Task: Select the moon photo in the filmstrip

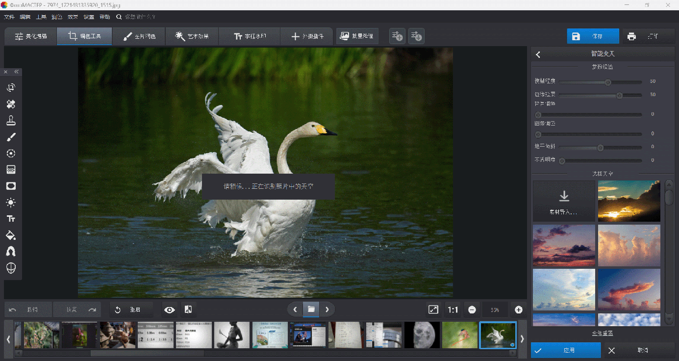Action: click(422, 335)
